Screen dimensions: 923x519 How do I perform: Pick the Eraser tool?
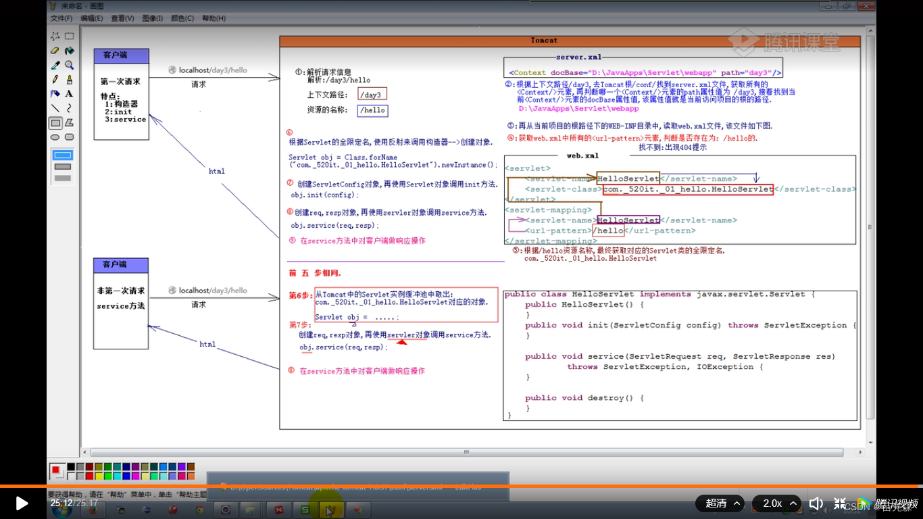click(x=55, y=51)
